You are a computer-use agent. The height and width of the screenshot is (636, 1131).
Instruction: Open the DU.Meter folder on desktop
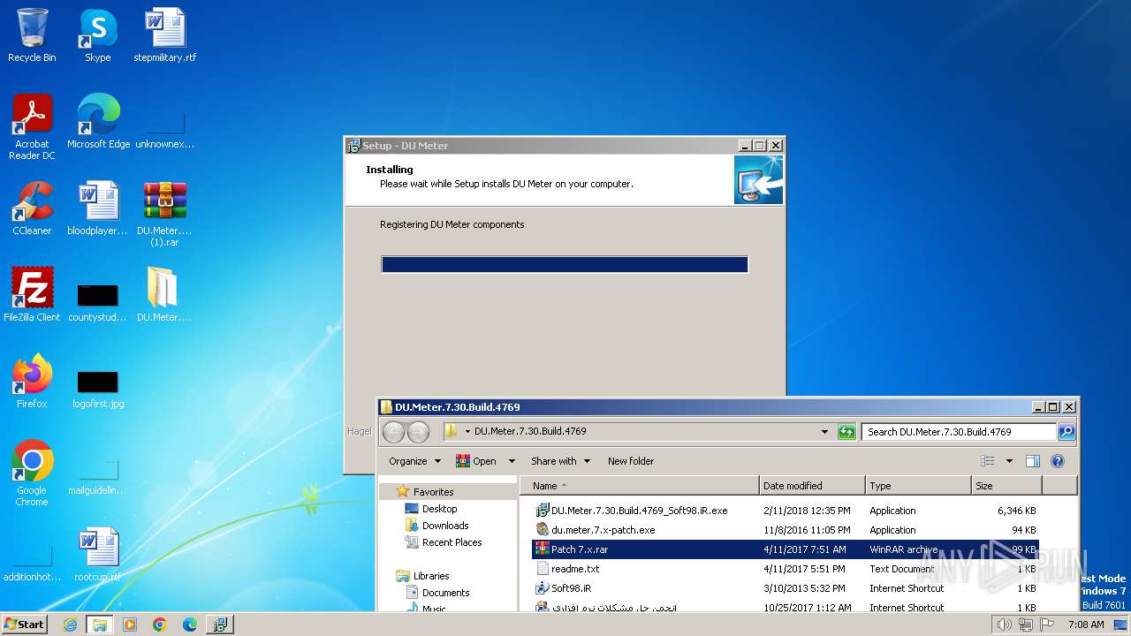click(x=164, y=295)
